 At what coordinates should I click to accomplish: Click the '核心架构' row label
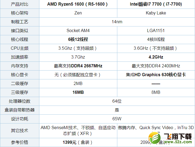(x=20, y=13)
